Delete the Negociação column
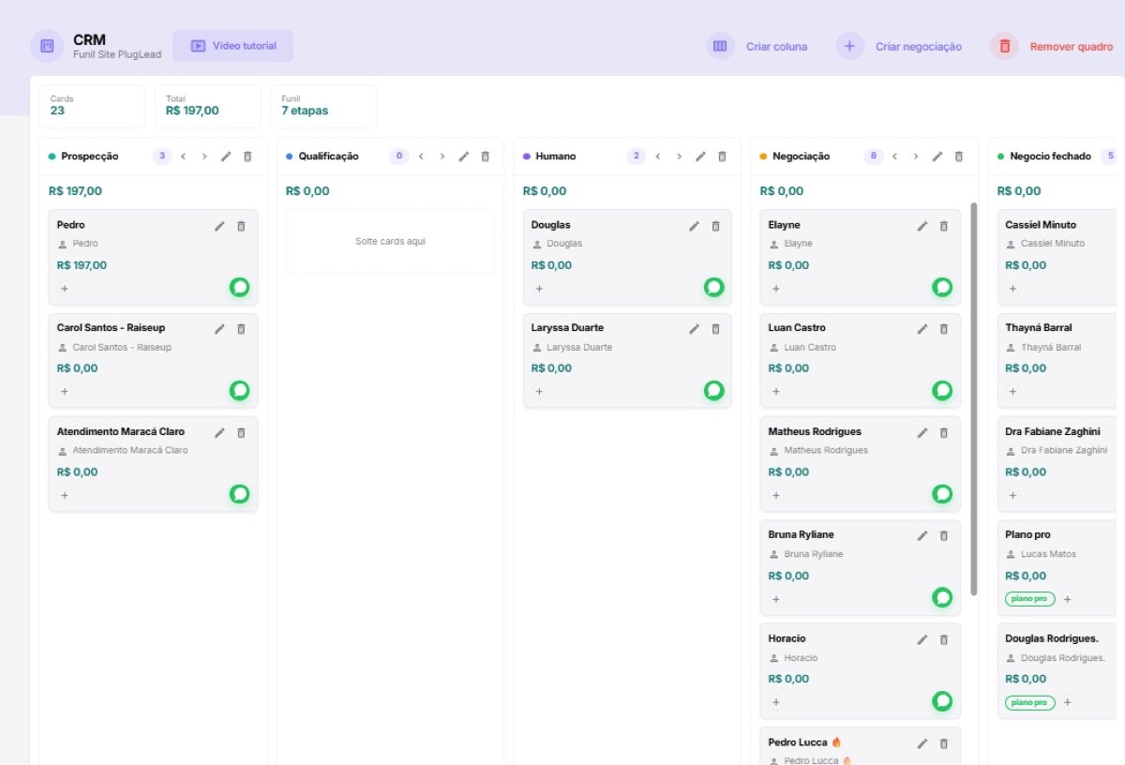This screenshot has width=1125, height=765. (x=958, y=157)
